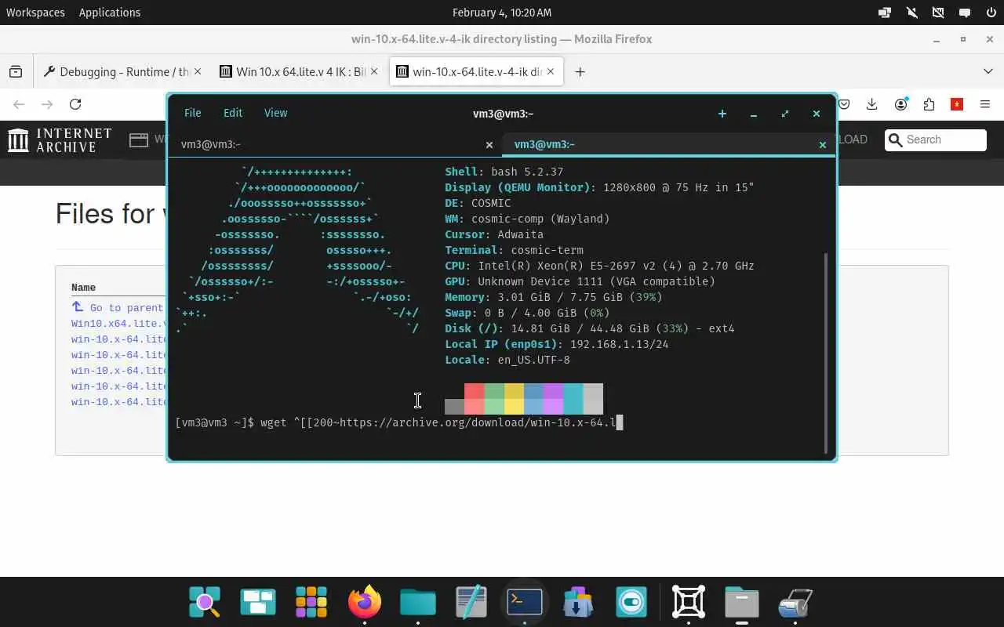Select the terminal icon in the dock

tap(525, 602)
